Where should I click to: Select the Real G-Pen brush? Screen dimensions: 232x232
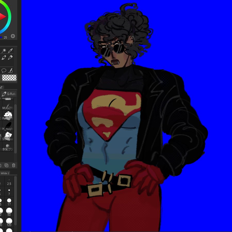point(8,116)
